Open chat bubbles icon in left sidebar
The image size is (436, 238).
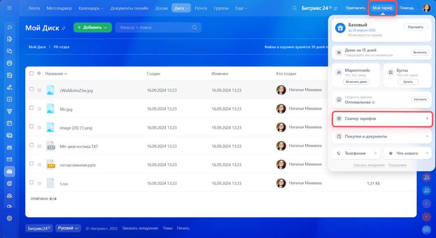click(x=9, y=51)
